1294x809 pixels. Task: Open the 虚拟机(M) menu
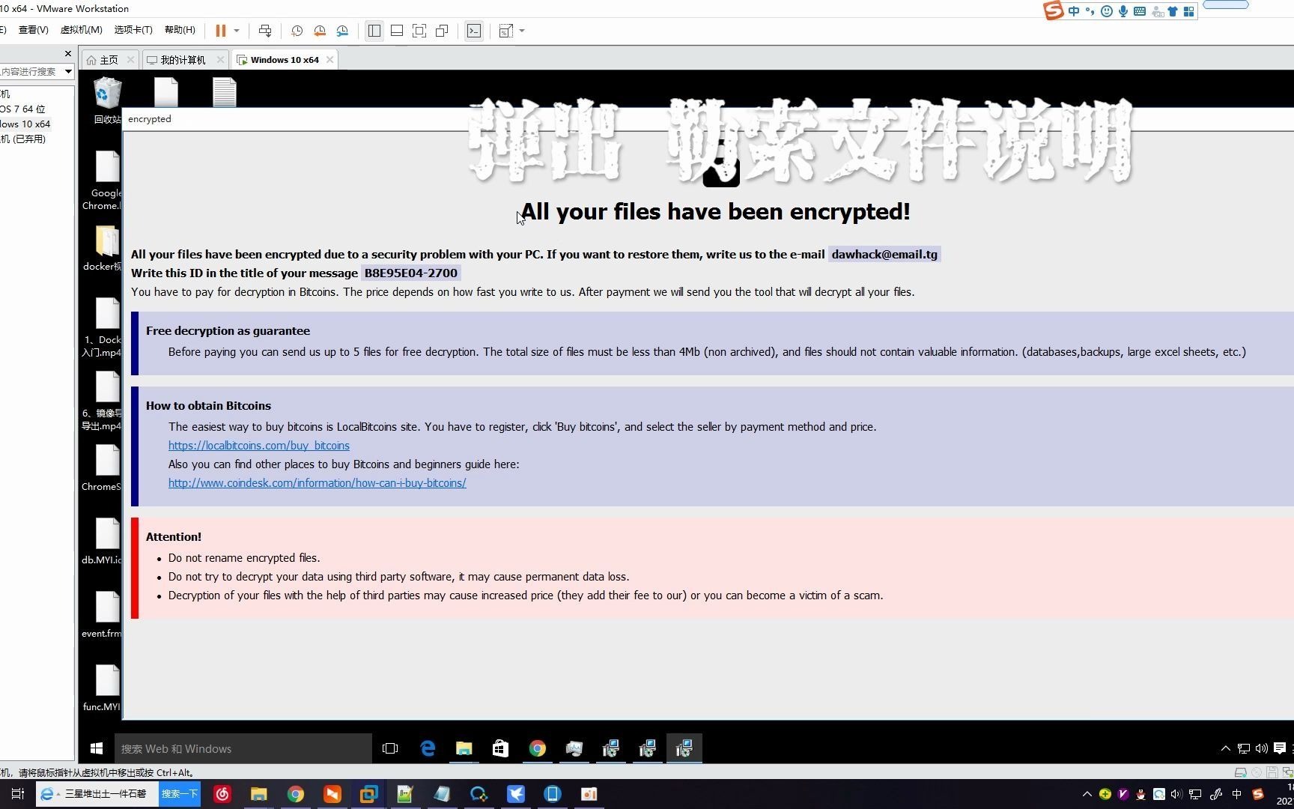pos(81,30)
